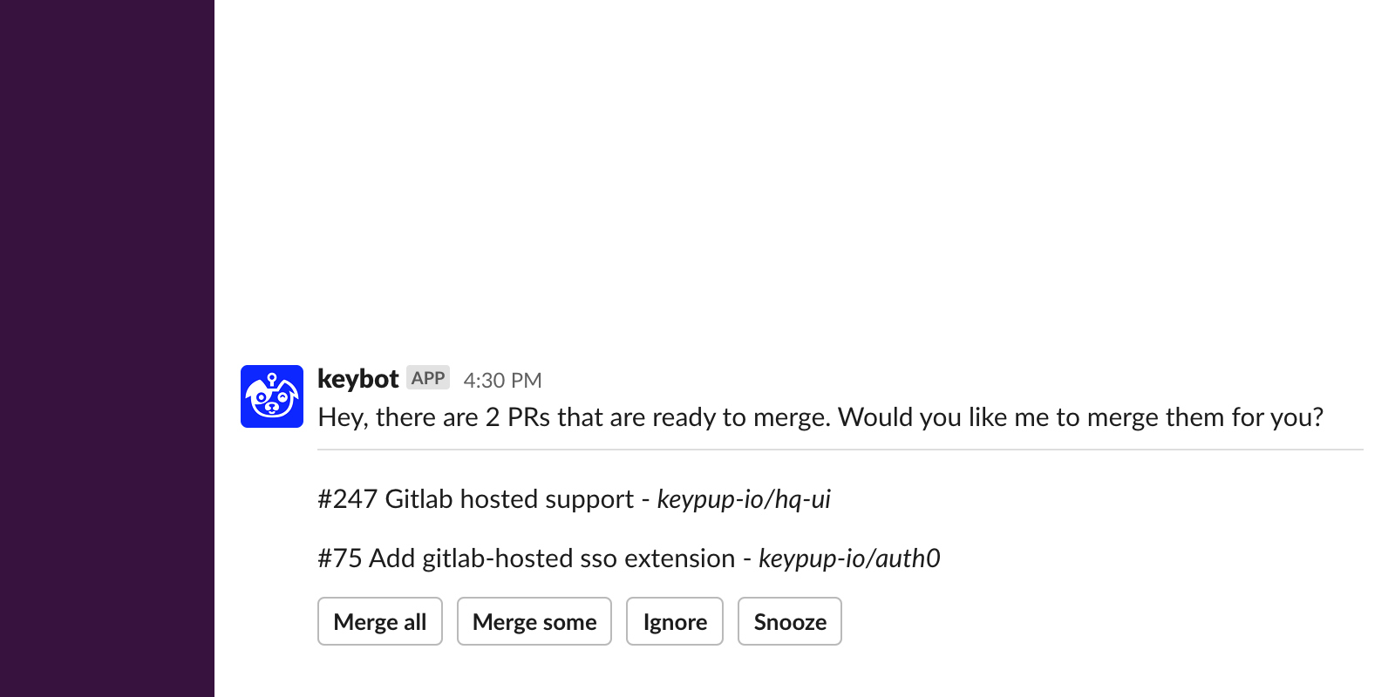Hit the Ignore button

pyautogui.click(x=675, y=621)
